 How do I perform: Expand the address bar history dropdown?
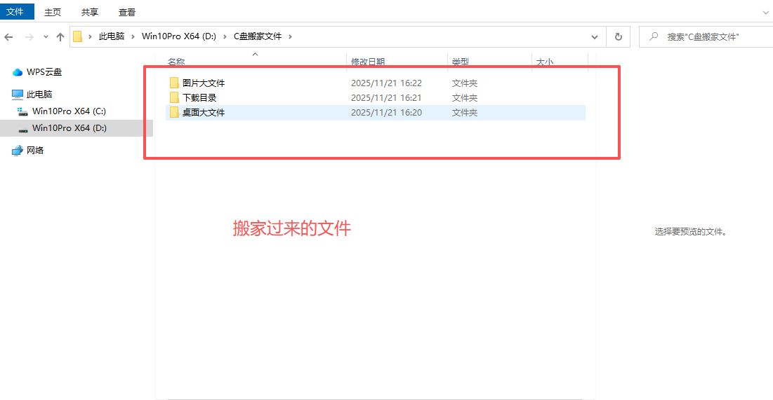tap(595, 36)
